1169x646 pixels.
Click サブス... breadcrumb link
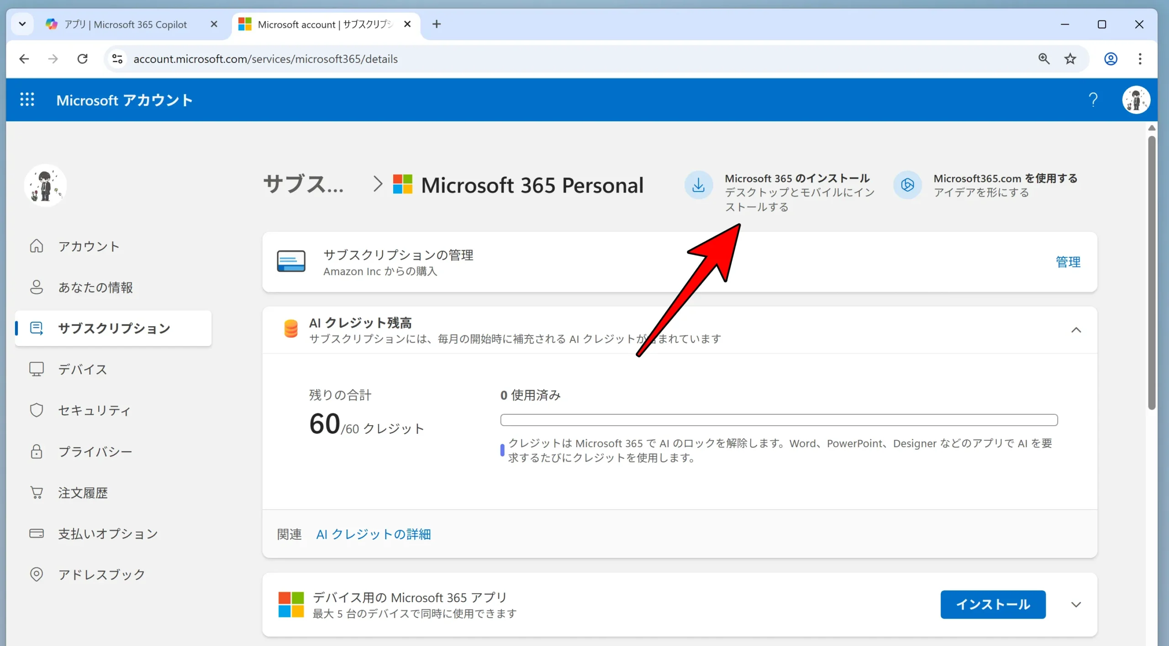click(x=304, y=185)
